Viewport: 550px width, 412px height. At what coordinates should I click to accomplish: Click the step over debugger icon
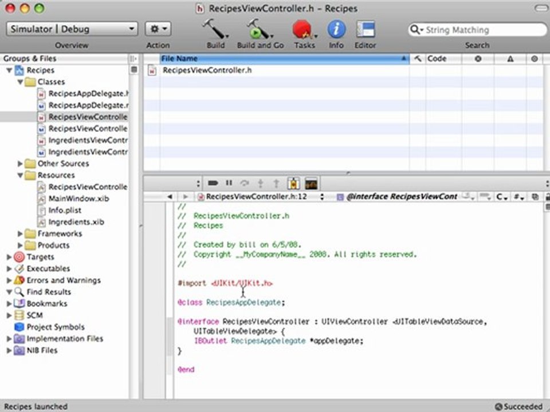[x=245, y=183]
